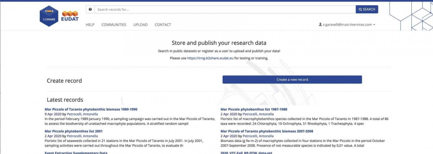The width and height of the screenshot is (433, 154).
Task: Open Mar Piccolo of Taranto phytobenthic biomass 2007-2008
Action: 267,131
